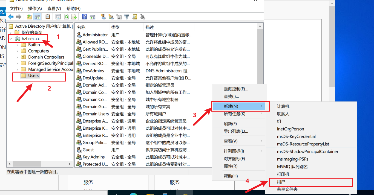Click the Find objects toolbar icon
The height and width of the screenshot is (195, 374).
134,17
